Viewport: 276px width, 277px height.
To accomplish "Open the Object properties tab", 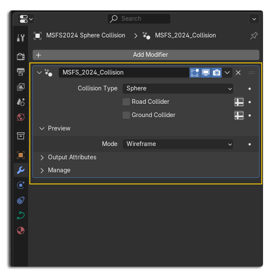I will pyautogui.click(x=21, y=155).
